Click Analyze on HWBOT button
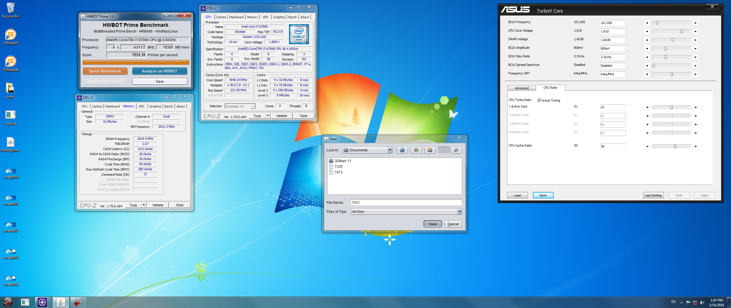 click(160, 71)
